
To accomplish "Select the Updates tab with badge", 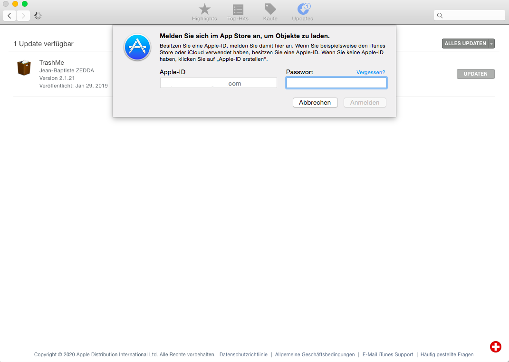I will (303, 12).
